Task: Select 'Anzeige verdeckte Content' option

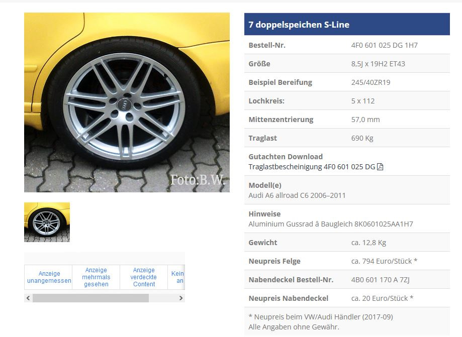Action: pyautogui.click(x=144, y=277)
